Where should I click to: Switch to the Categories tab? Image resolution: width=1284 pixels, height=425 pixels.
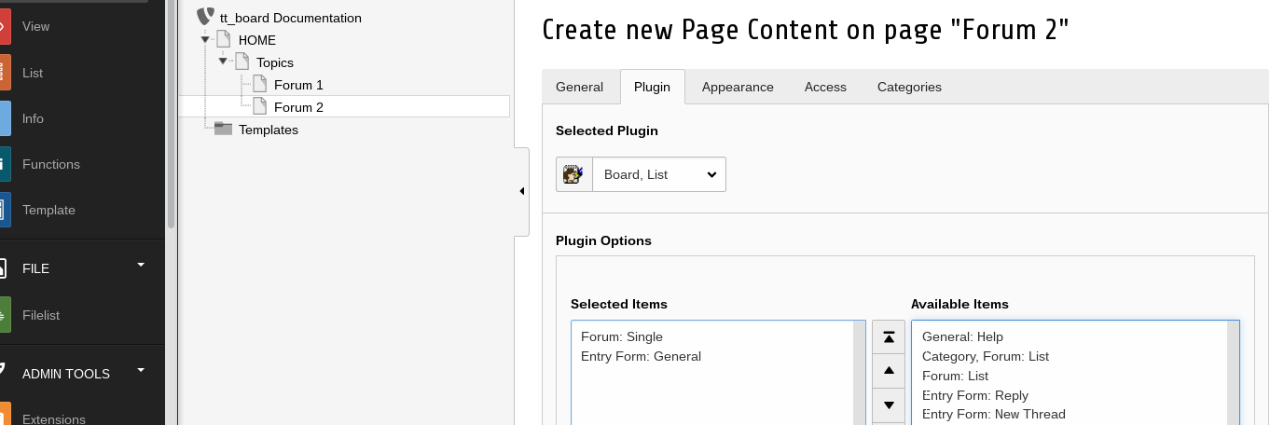pos(909,87)
